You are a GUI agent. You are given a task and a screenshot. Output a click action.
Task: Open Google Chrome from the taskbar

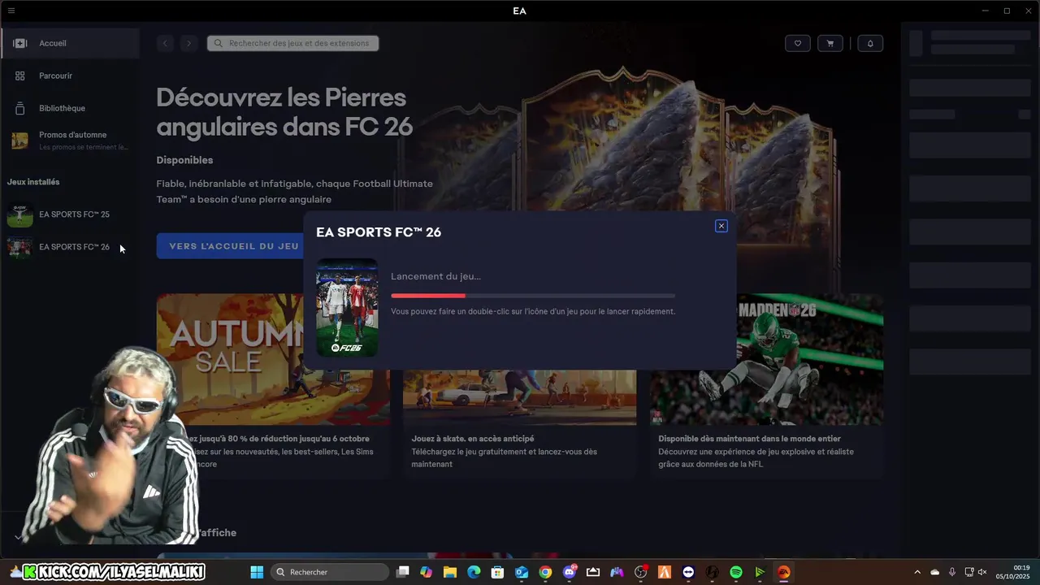point(545,572)
